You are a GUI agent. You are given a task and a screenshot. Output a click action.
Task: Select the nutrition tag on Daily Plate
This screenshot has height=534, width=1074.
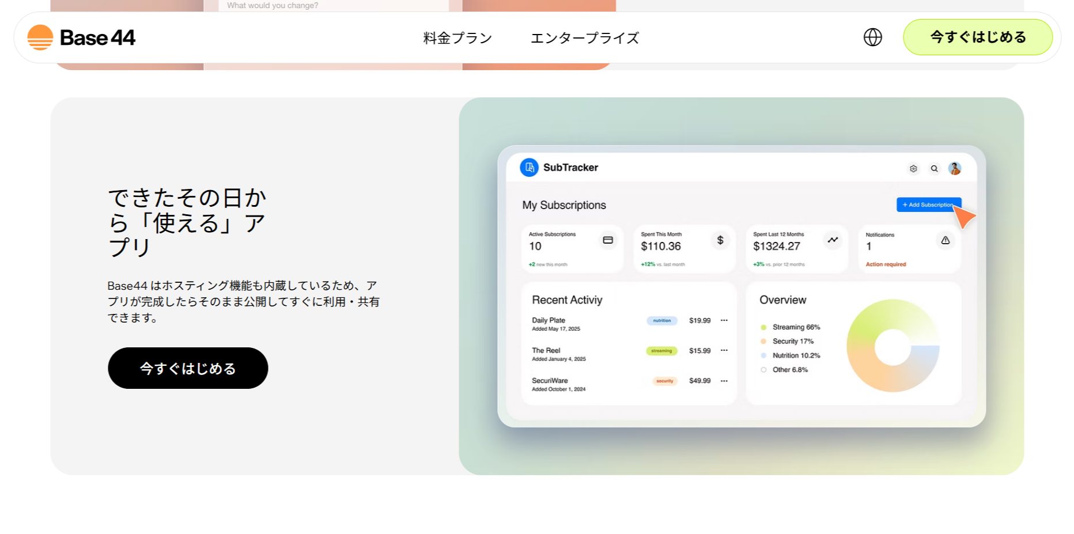662,320
